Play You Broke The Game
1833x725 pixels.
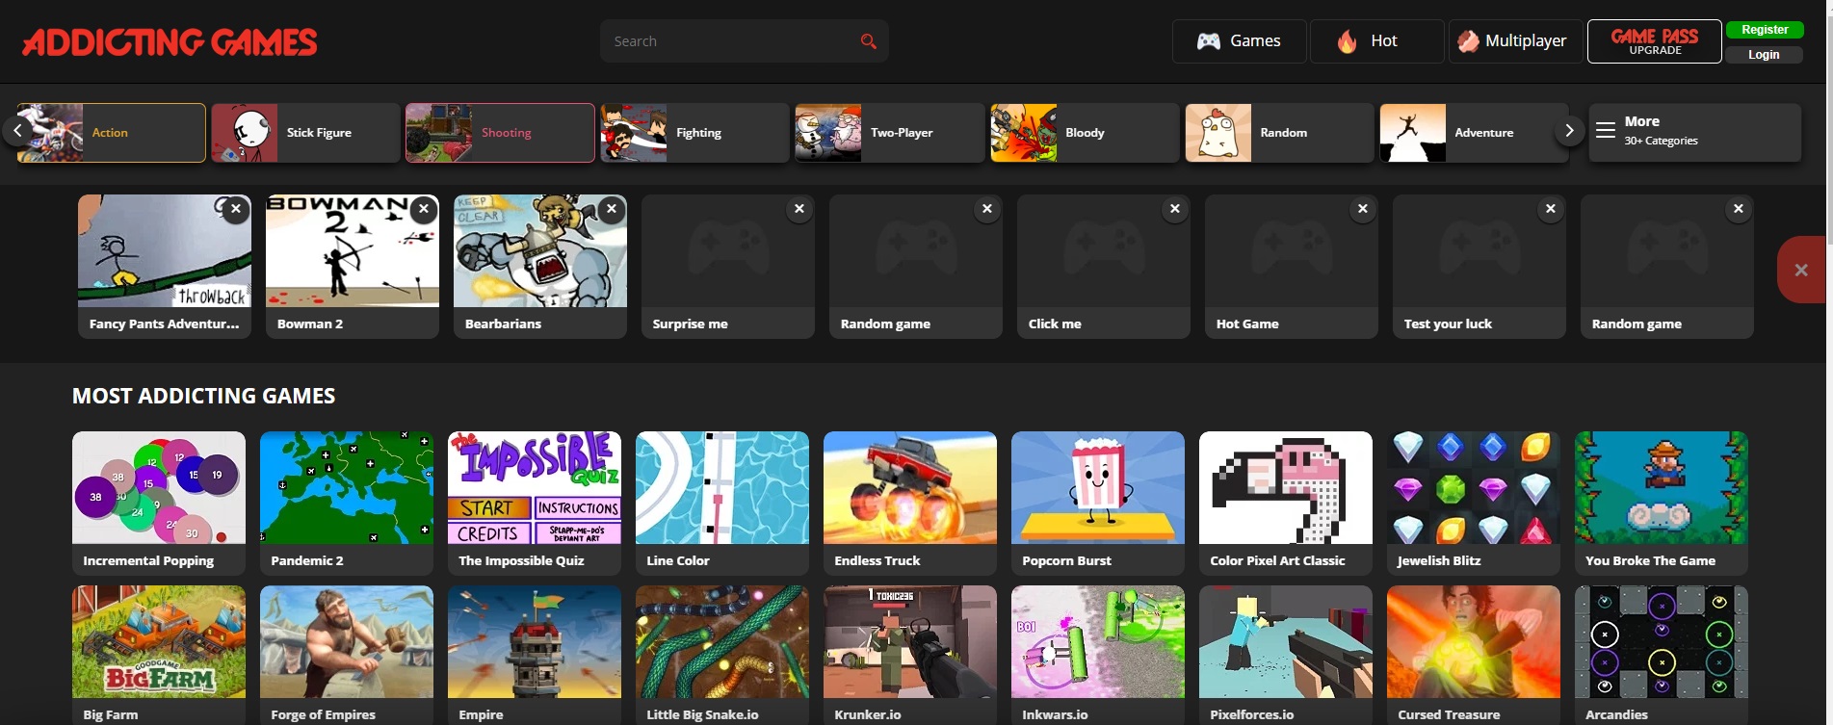pos(1662,503)
